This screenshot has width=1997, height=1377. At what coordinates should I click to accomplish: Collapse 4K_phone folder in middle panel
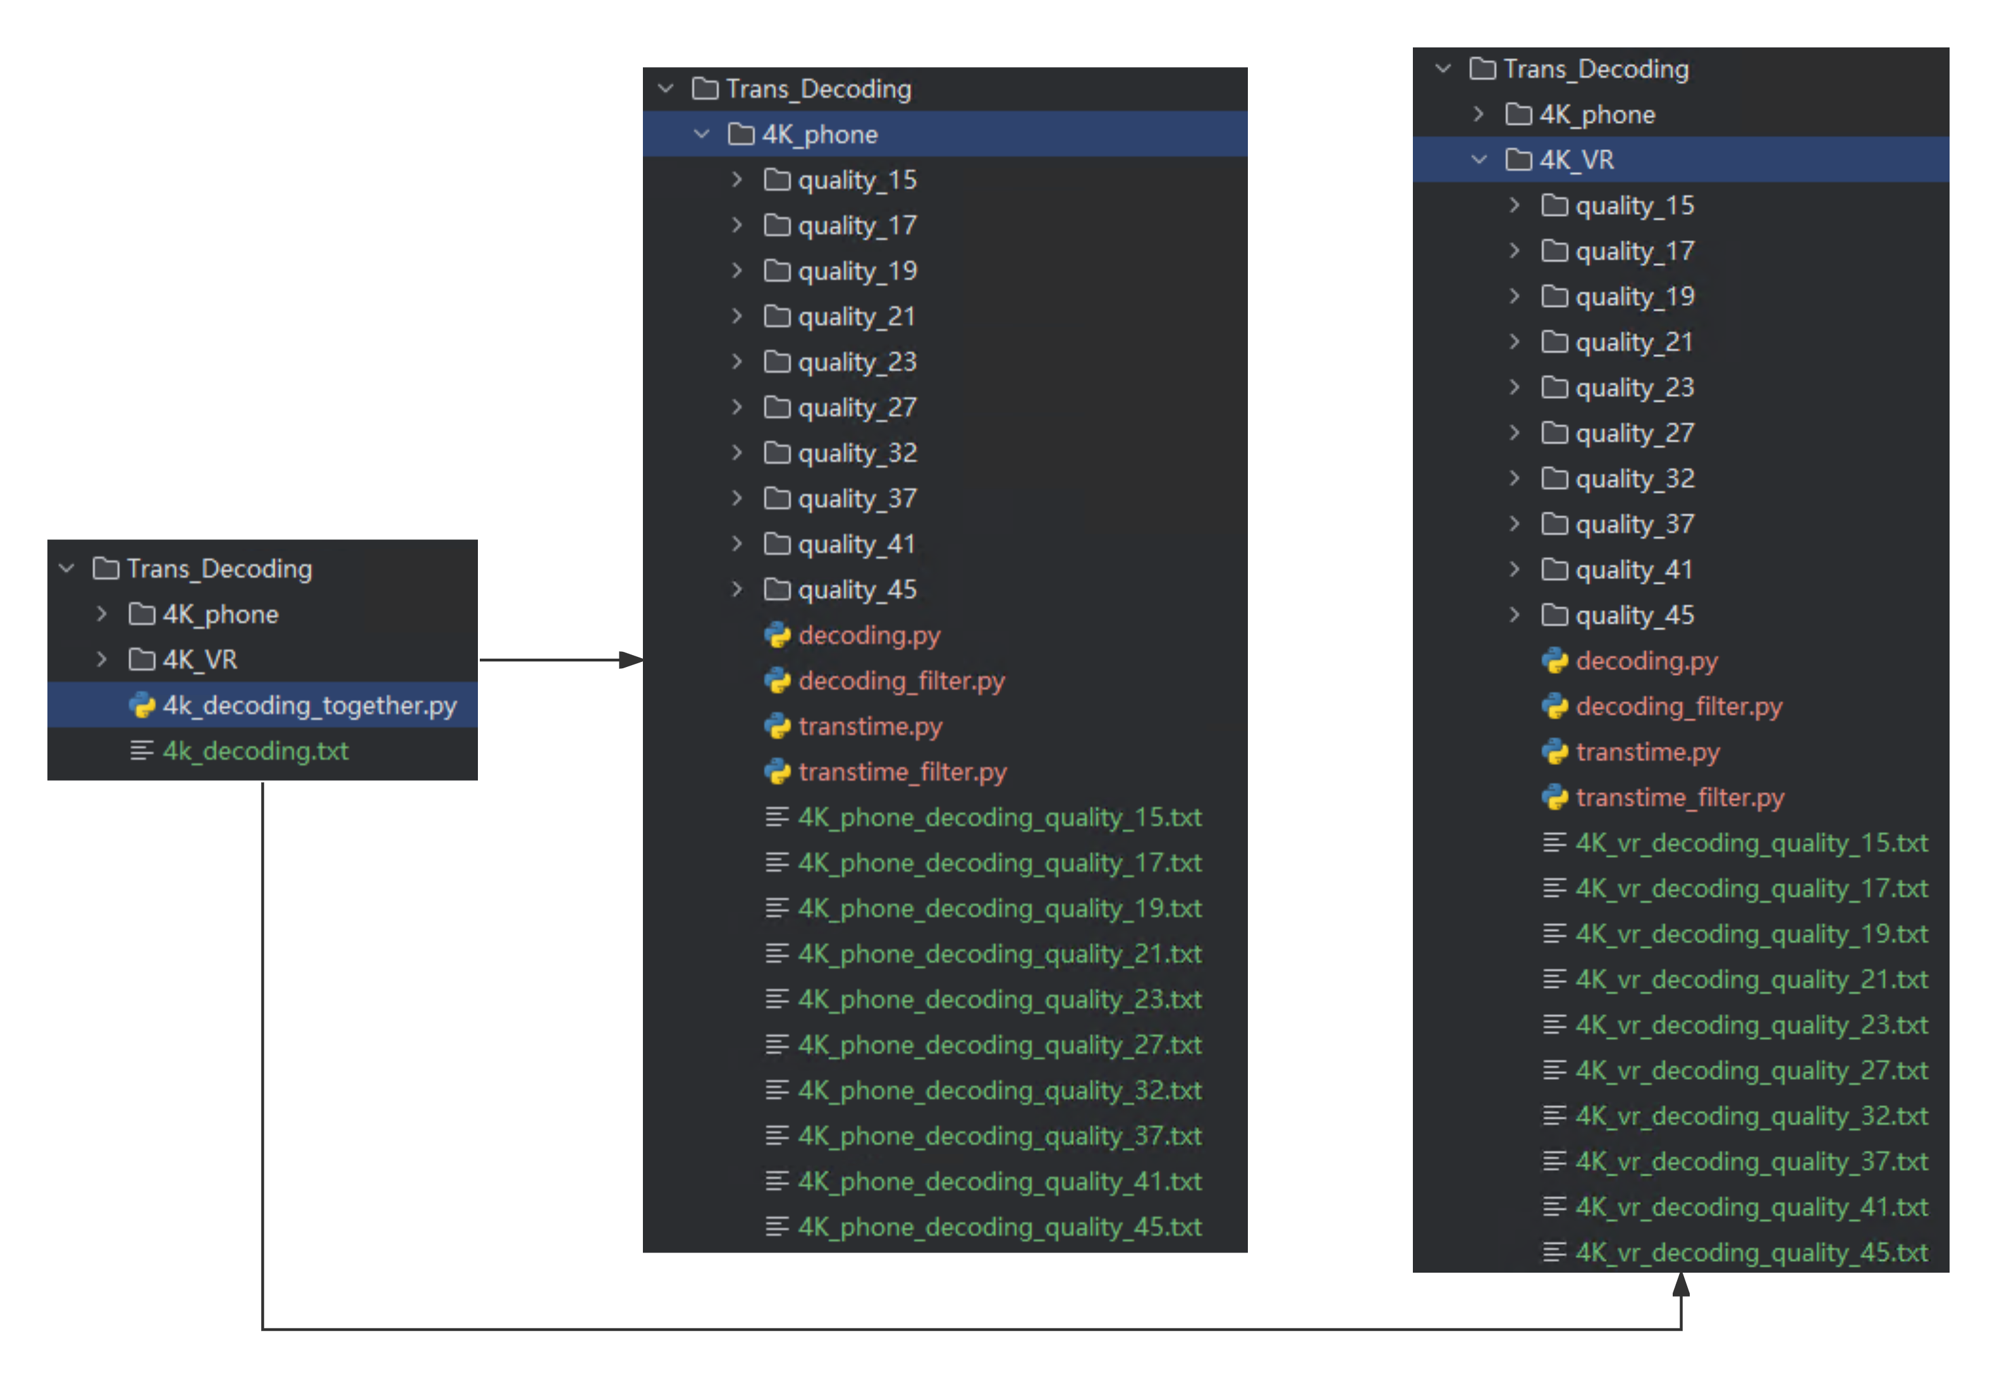tap(702, 135)
